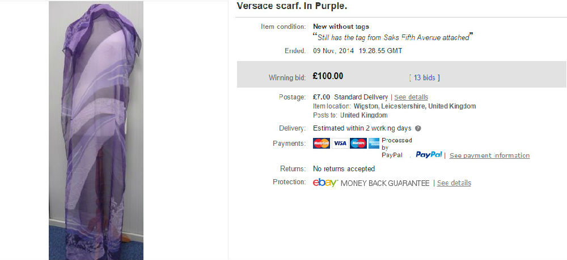
Task: Open the See payment information link
Action: tap(490, 155)
